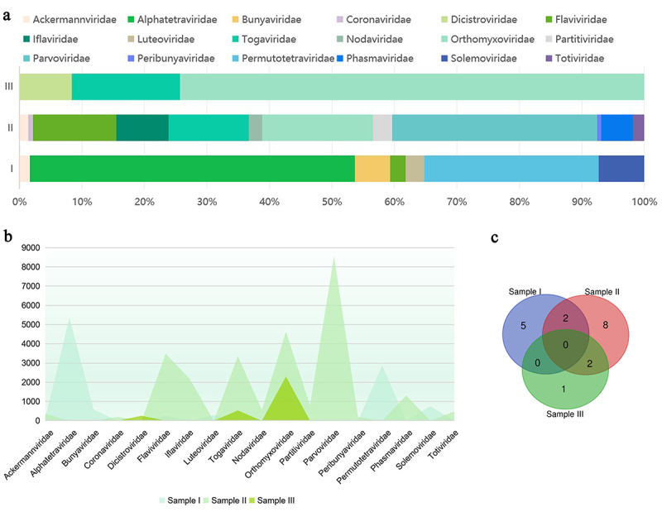Click the central 0 in the Venn diagram

pos(565,344)
